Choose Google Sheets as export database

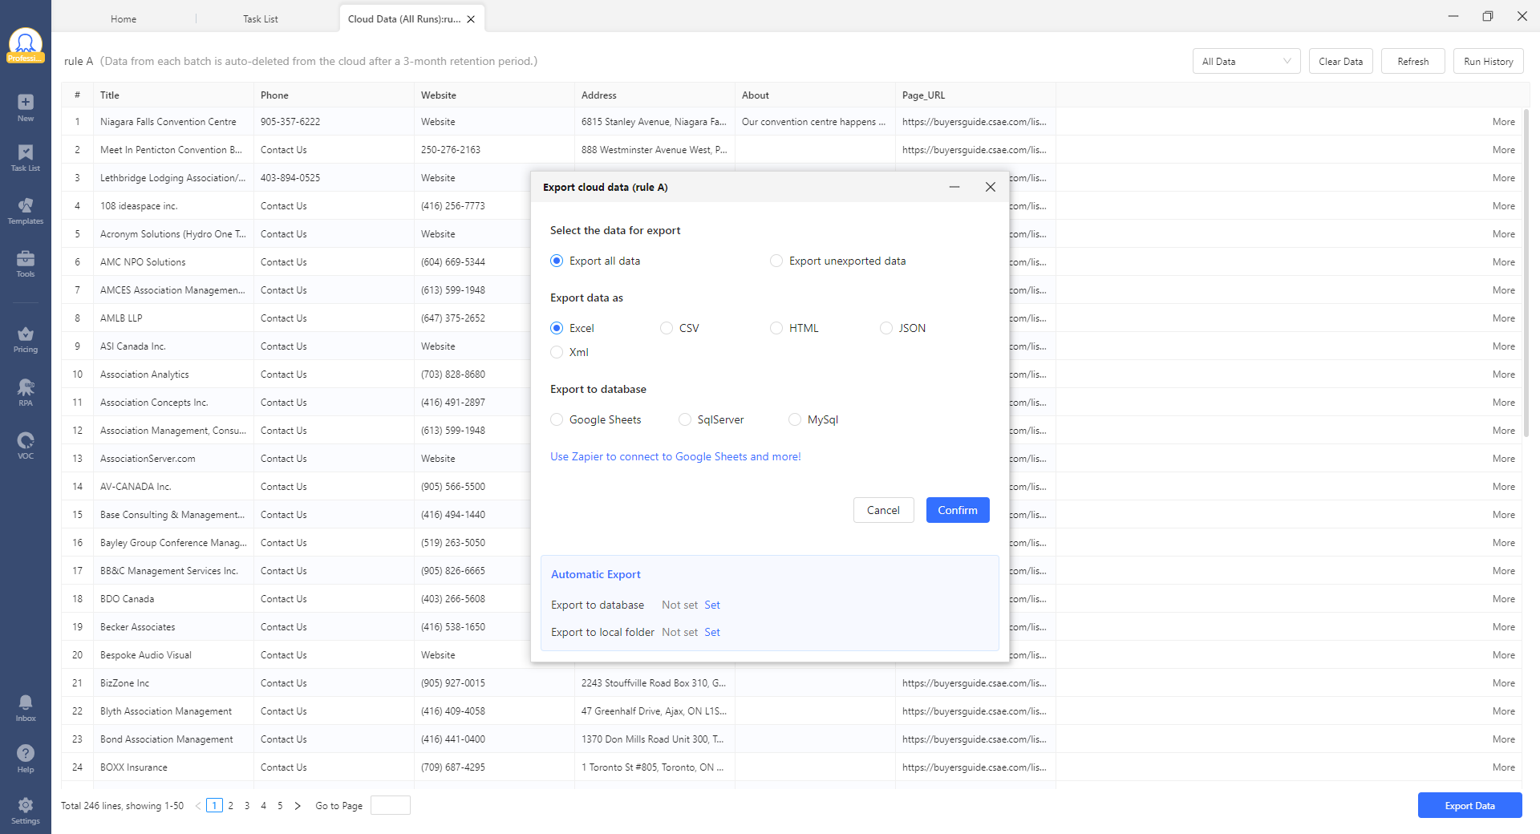[x=557, y=419]
